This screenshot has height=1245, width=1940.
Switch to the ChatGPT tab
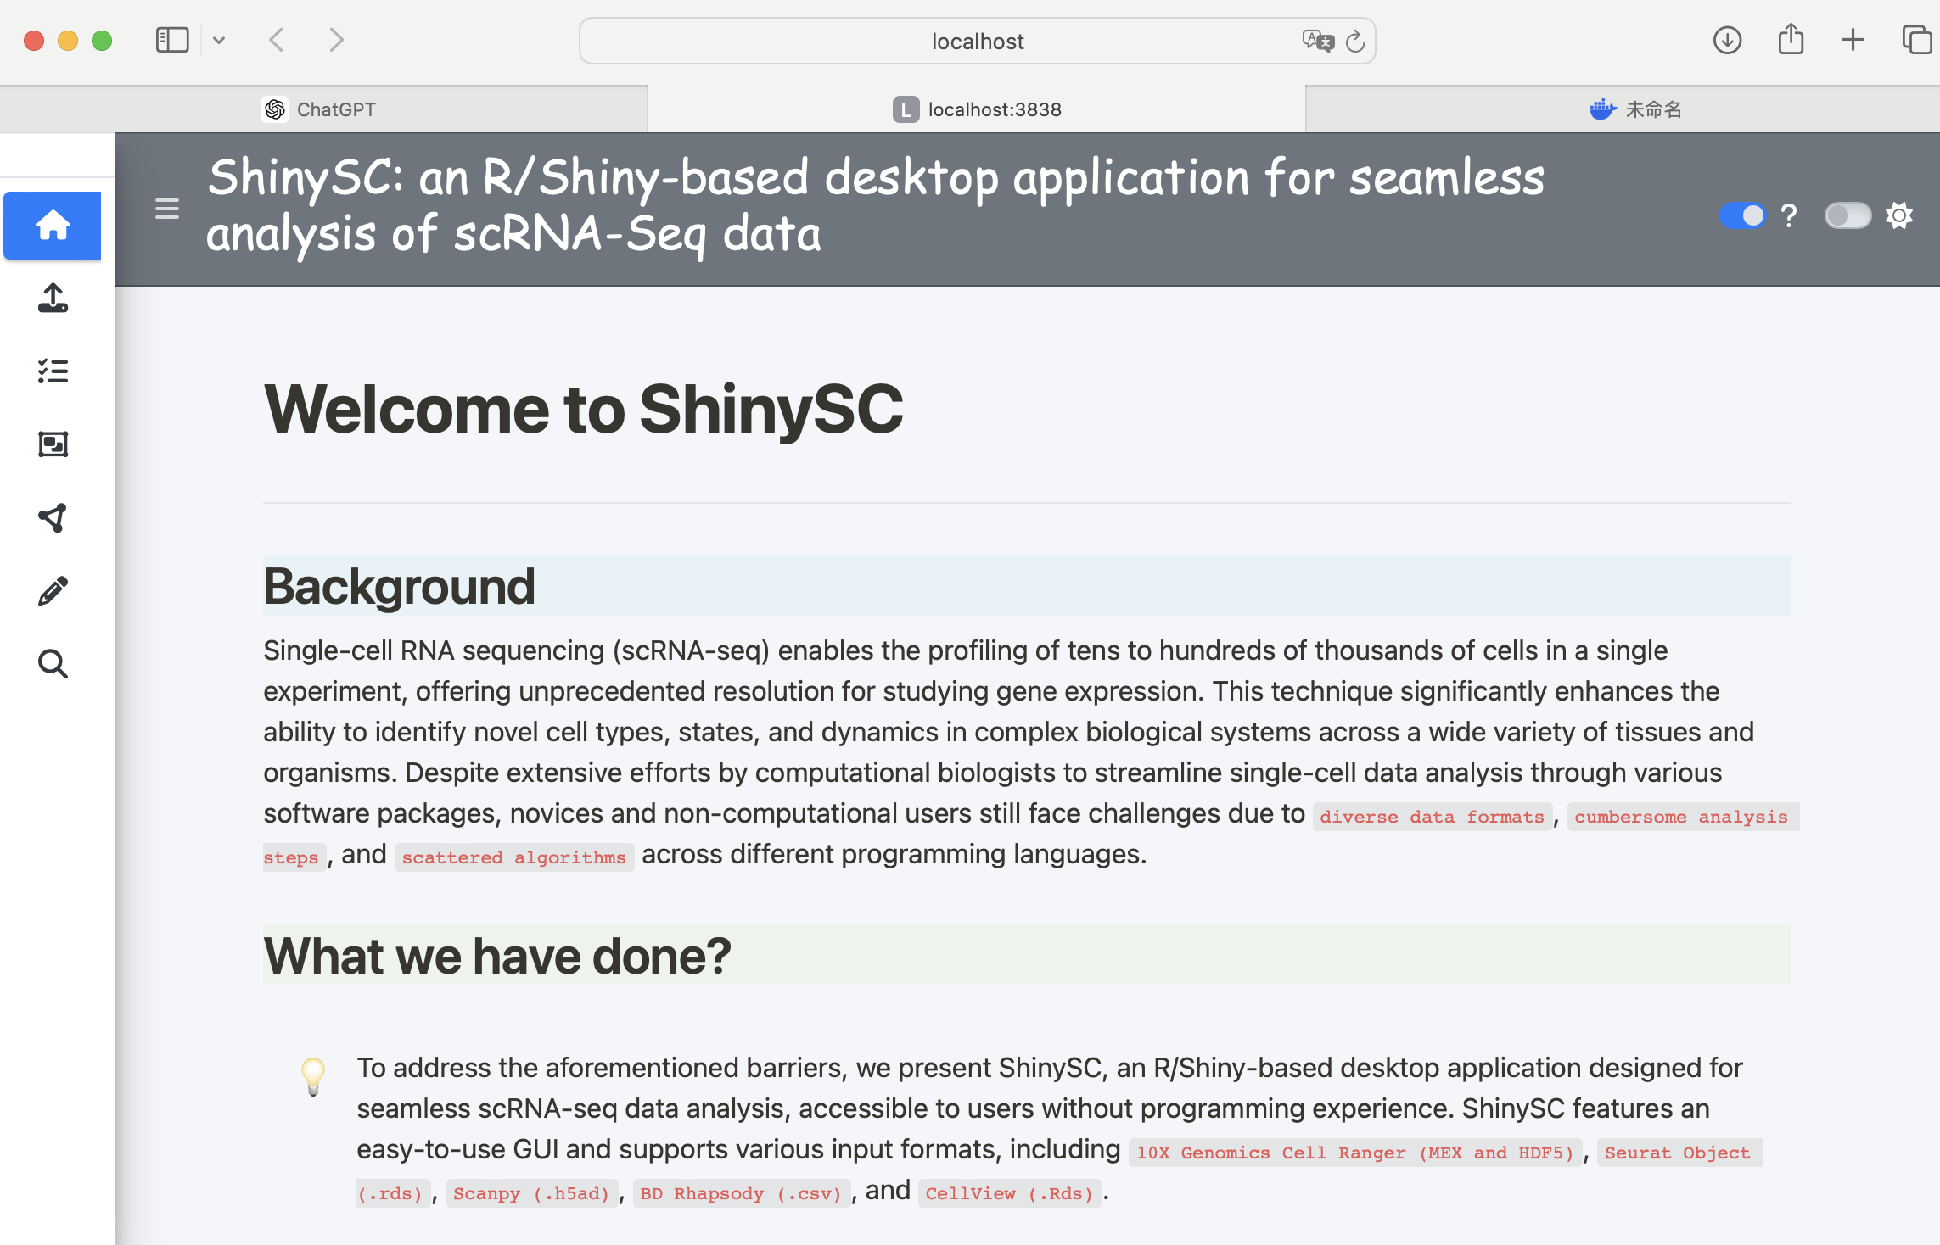tap(322, 109)
